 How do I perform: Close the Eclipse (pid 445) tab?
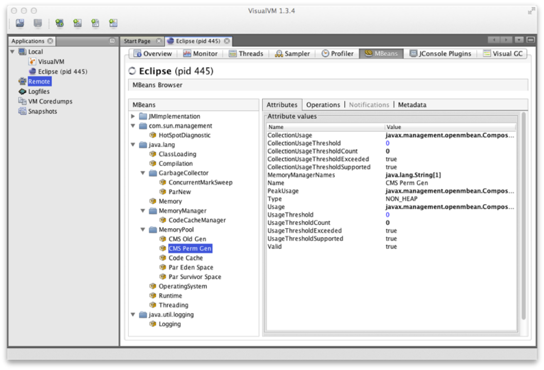pos(227,41)
